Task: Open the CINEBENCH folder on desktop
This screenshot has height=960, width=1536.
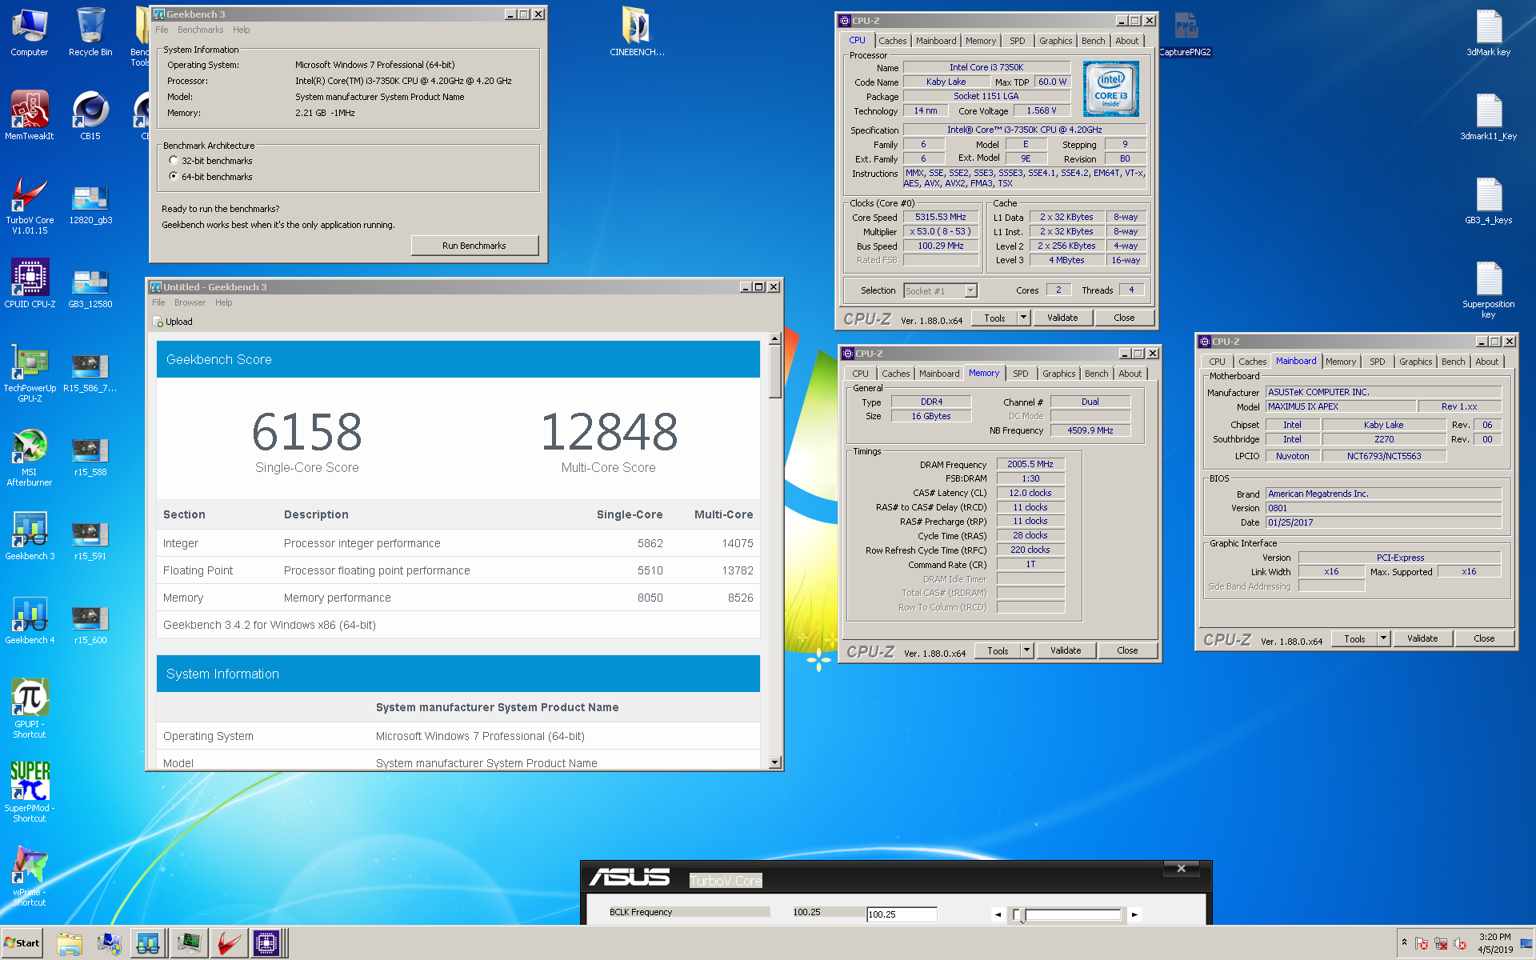Action: 637,32
